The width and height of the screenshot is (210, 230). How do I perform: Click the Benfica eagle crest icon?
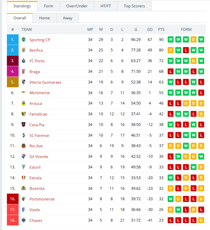click(23, 50)
